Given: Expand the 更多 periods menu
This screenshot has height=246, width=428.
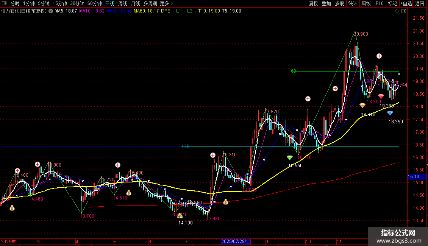Looking at the screenshot, I should (166, 3).
